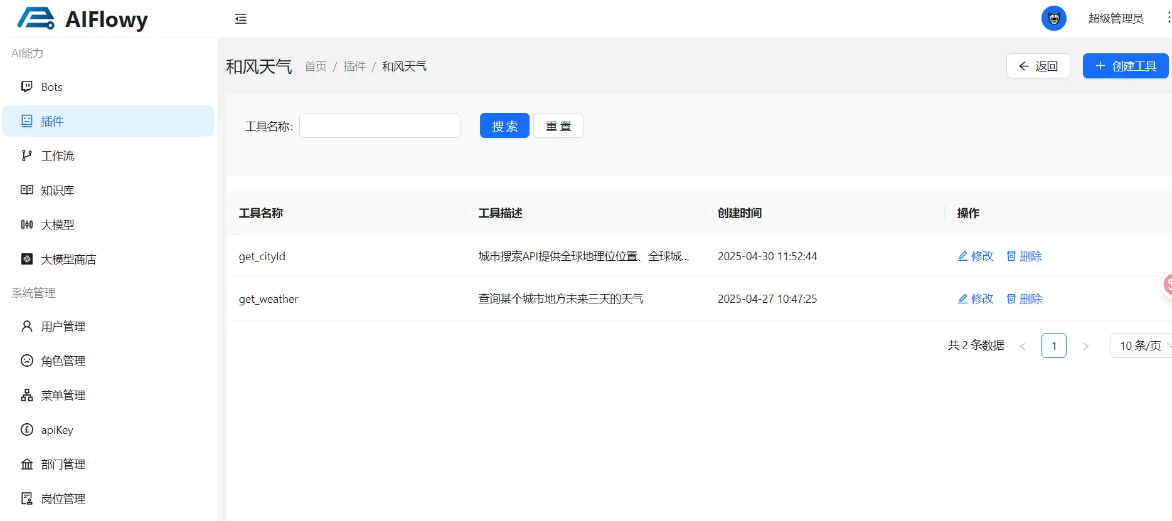This screenshot has width=1172, height=521.
Task: Click the 超级管理员 username text
Action: pos(1116,19)
